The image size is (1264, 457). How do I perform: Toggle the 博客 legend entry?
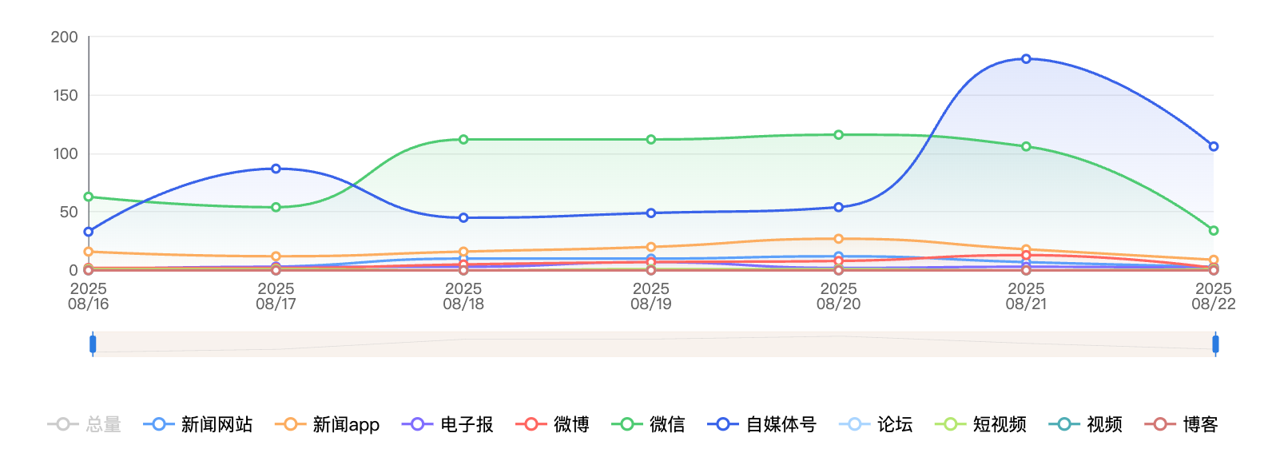(1182, 424)
